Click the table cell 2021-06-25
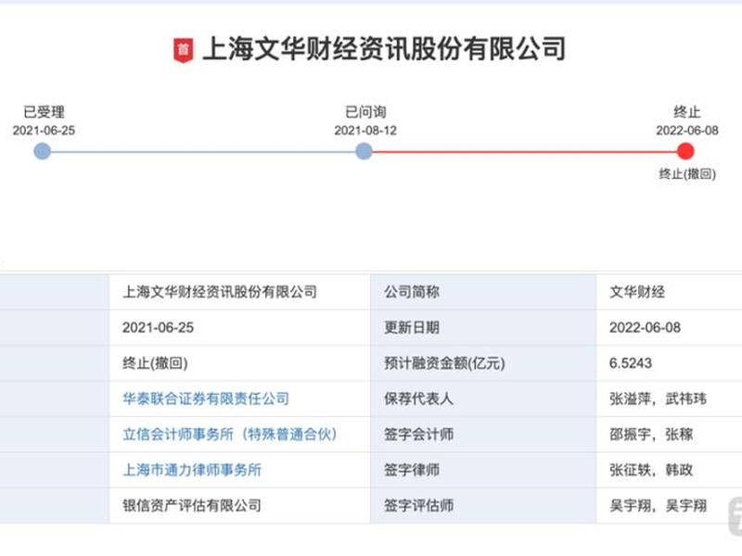This screenshot has height=556, width=742. [240, 328]
